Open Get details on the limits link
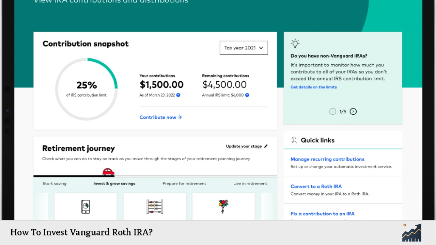Image resolution: width=436 pixels, height=245 pixels. pyautogui.click(x=313, y=87)
